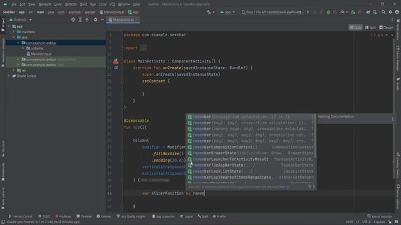
Task: Open the app run configuration dropdown
Action: [227, 12]
